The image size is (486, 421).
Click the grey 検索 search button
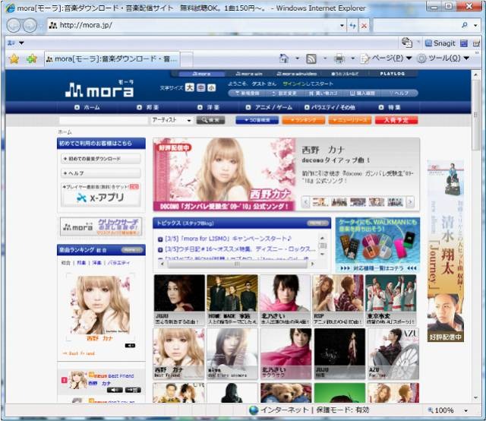(211, 120)
